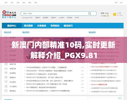The image size is (127, 100).
Task: Click the search magnifier icon
Action: (90, 14)
